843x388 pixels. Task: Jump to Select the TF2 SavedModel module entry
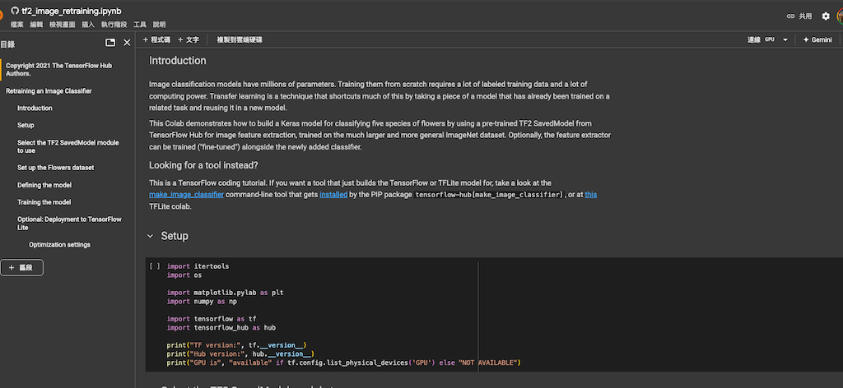pyautogui.click(x=68, y=146)
